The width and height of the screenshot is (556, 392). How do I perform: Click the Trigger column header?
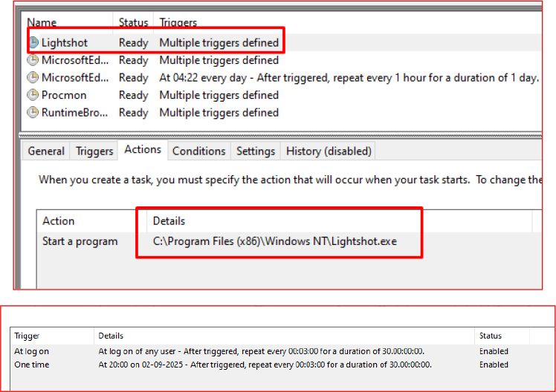27,336
